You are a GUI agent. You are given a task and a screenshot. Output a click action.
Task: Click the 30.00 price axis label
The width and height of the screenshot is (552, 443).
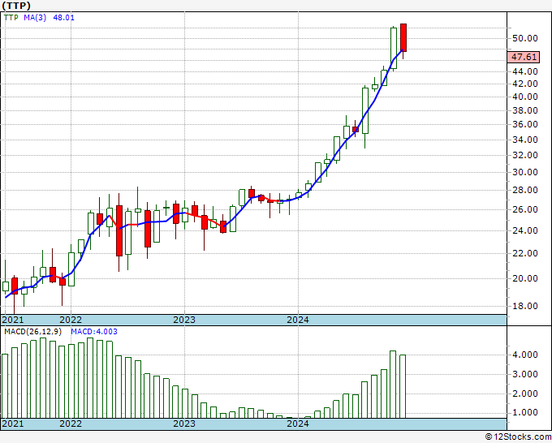point(523,172)
